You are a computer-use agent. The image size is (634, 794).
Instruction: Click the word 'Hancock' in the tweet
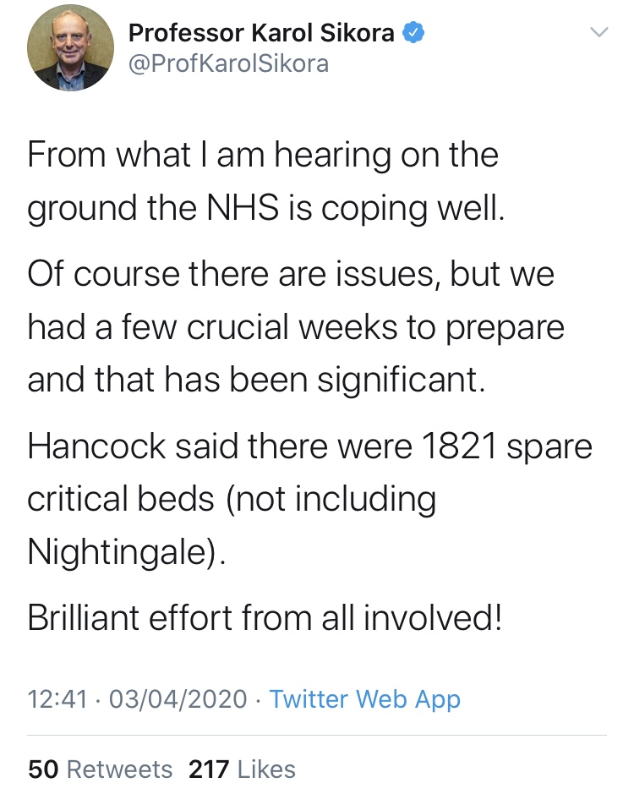tap(96, 446)
